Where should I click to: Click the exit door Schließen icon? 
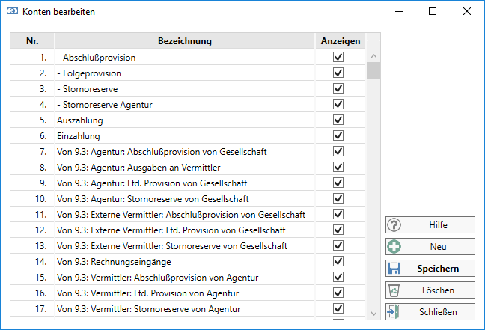pyautogui.click(x=394, y=311)
